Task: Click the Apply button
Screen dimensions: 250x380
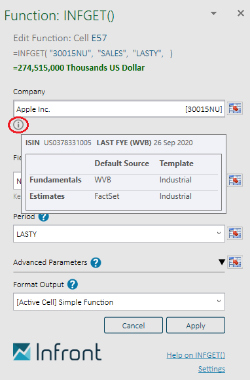Action: pyautogui.click(x=196, y=325)
